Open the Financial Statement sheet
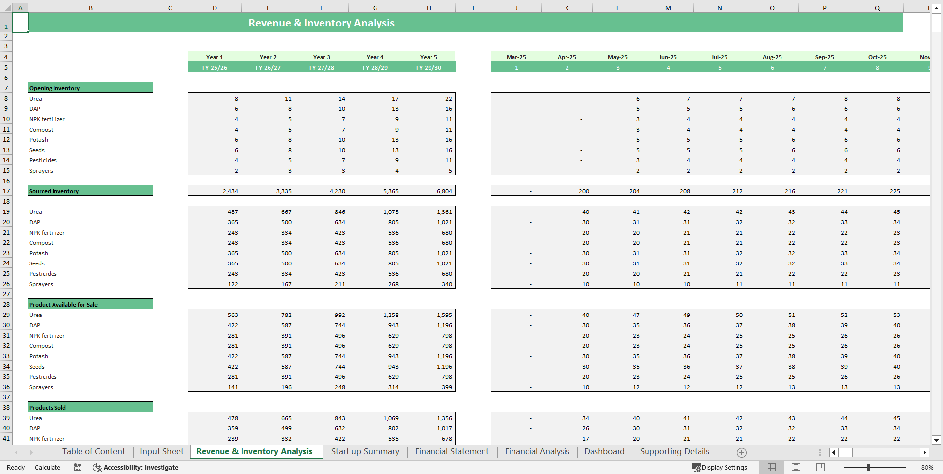The height and width of the screenshot is (474, 943). click(452, 451)
